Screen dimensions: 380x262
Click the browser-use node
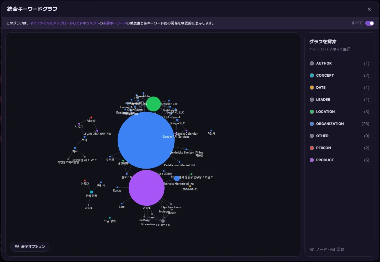click(169, 100)
